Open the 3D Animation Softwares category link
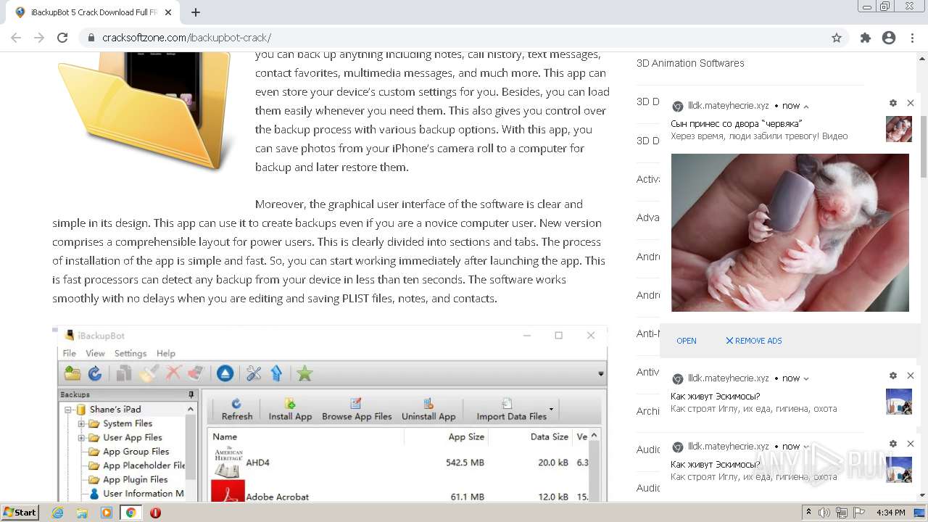This screenshot has height=522, width=928. 690,63
